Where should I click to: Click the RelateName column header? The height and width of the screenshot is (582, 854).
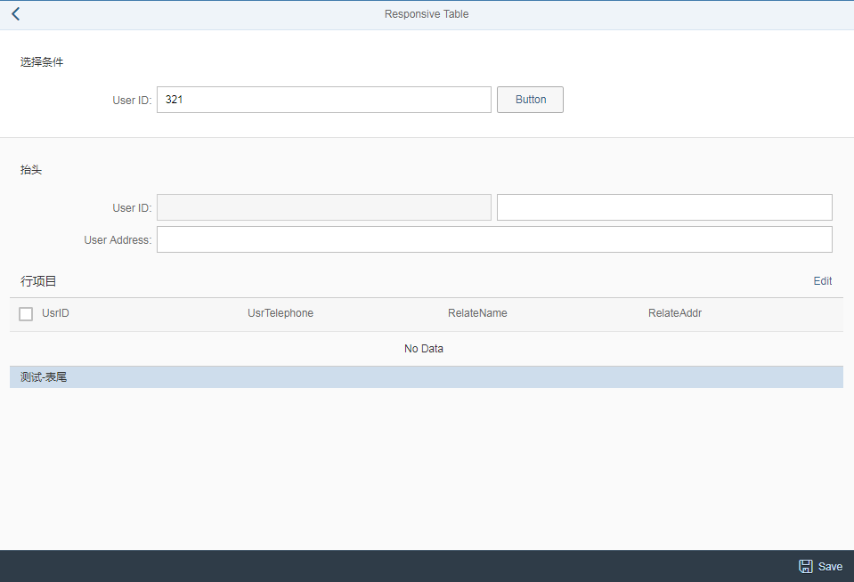point(477,313)
